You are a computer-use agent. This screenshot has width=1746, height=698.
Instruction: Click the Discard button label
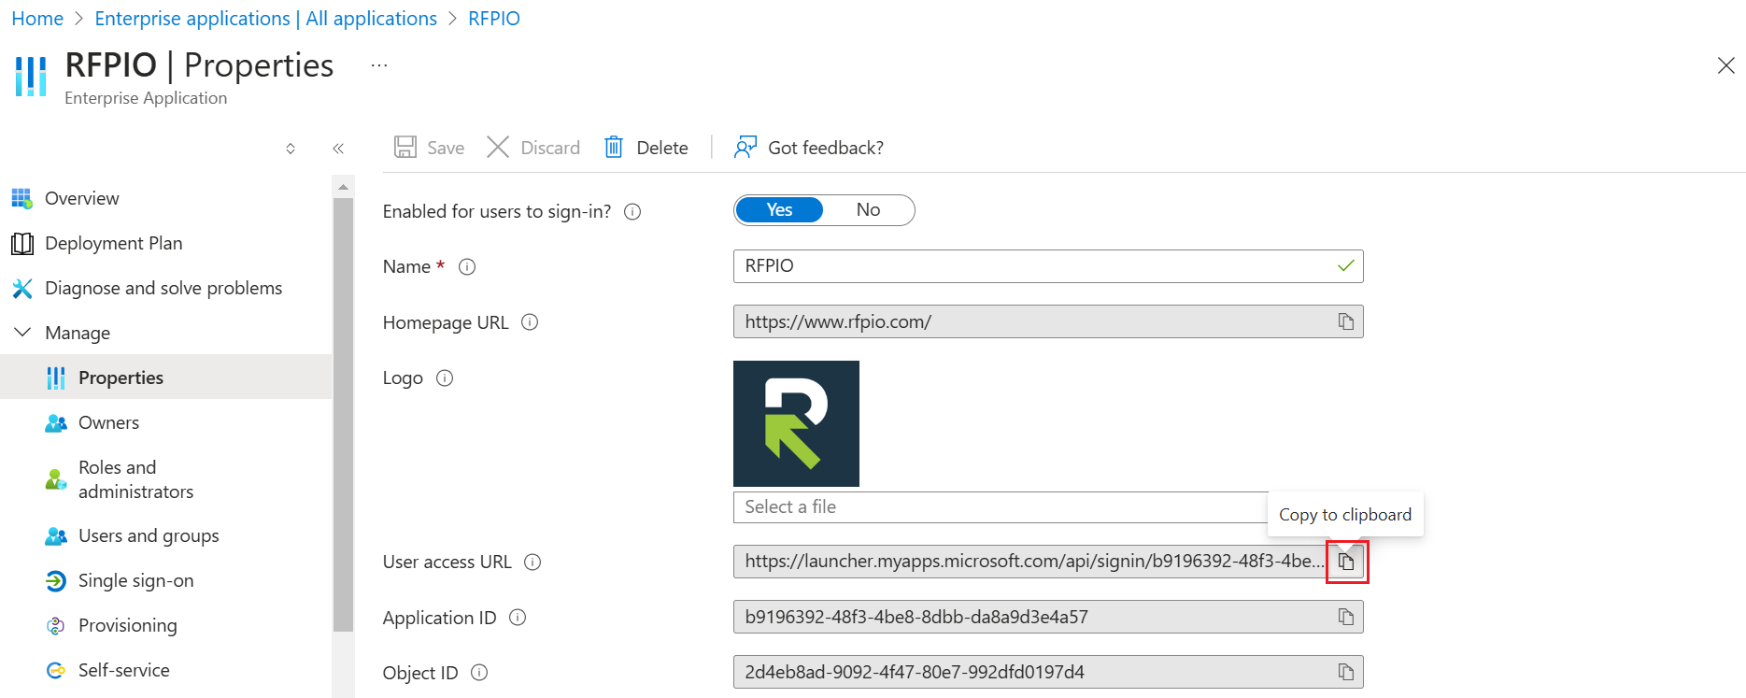point(550,148)
